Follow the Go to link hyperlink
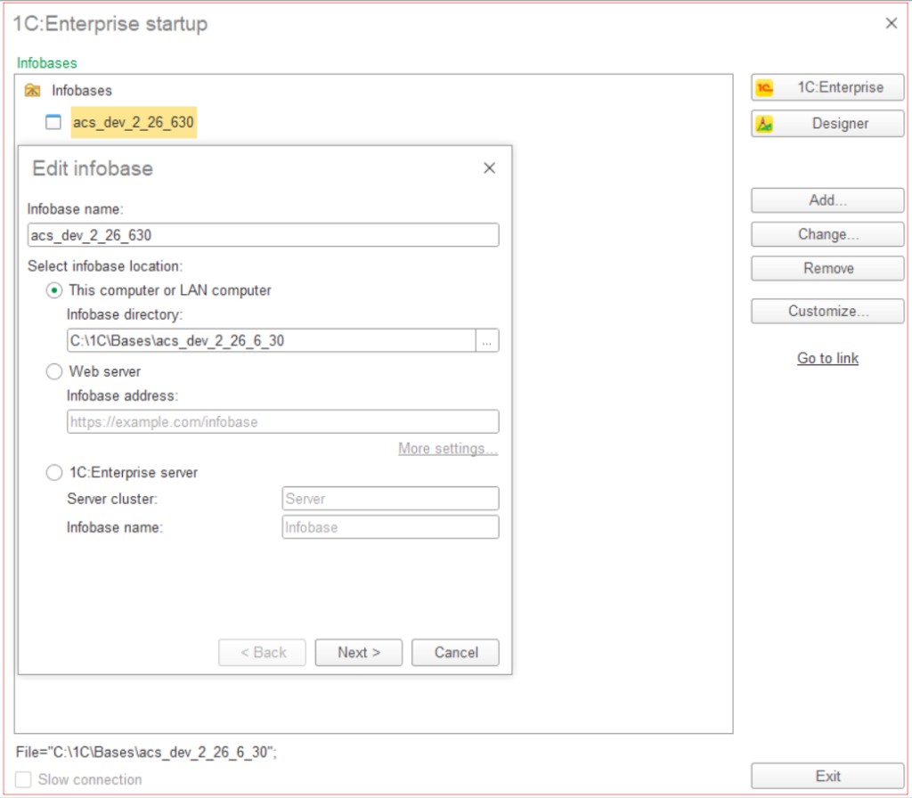The width and height of the screenshot is (912, 798). click(827, 358)
